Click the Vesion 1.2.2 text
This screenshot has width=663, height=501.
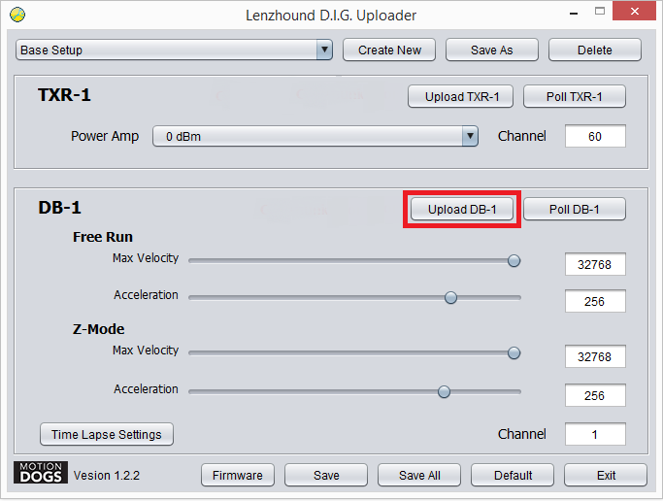click(107, 475)
